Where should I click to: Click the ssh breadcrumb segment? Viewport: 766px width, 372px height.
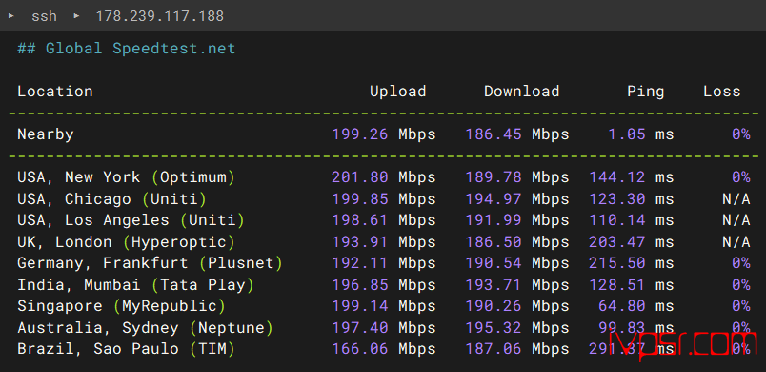point(44,16)
